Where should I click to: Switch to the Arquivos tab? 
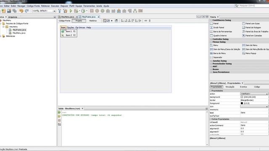coord(13,17)
